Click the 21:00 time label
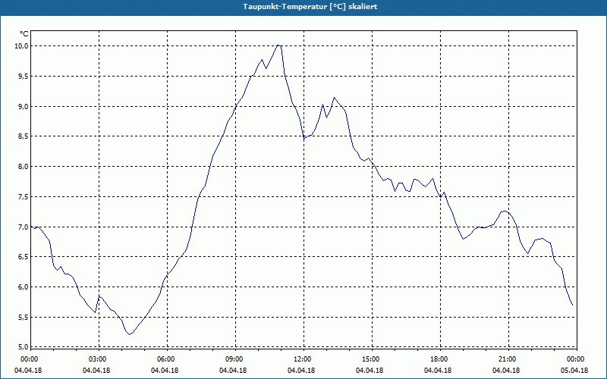The image size is (607, 379). [508, 359]
